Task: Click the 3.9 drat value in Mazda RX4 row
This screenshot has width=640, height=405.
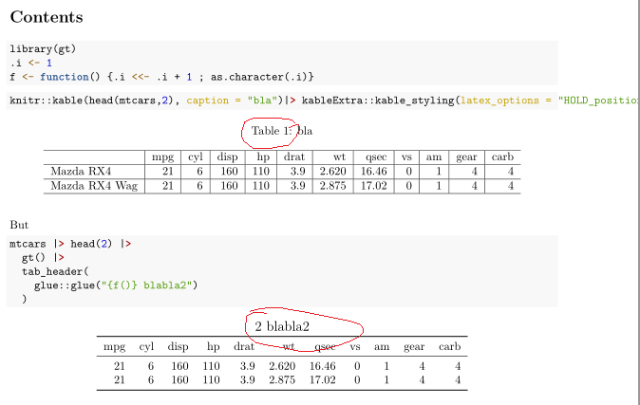Action: click(x=298, y=172)
